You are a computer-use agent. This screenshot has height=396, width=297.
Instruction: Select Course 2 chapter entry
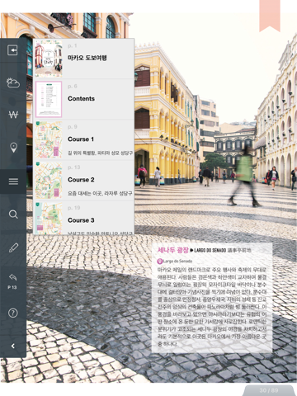(x=83, y=180)
